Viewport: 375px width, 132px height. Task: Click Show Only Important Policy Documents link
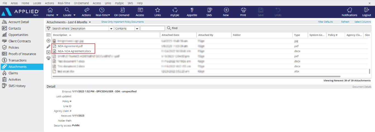point(122,22)
